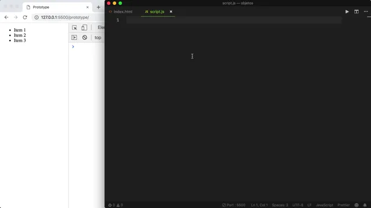The width and height of the screenshot is (371, 208).
Task: Select JavaScript language mode in status bar
Action: [325, 205]
